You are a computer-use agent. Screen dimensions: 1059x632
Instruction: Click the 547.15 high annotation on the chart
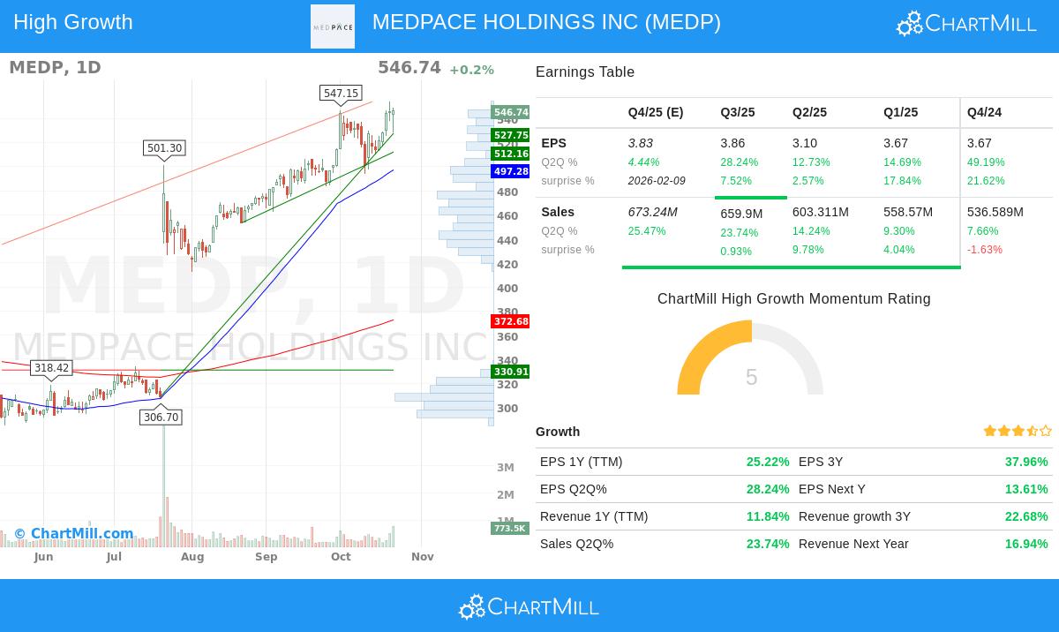tap(341, 93)
